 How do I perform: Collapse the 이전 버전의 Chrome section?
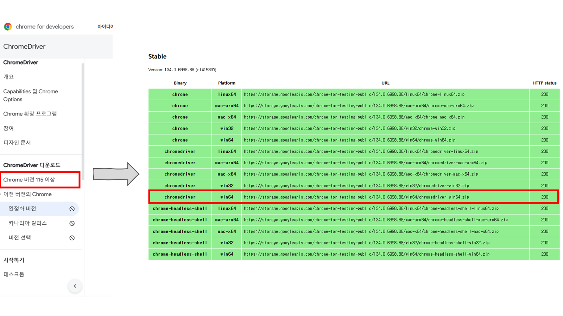[x=1, y=194]
